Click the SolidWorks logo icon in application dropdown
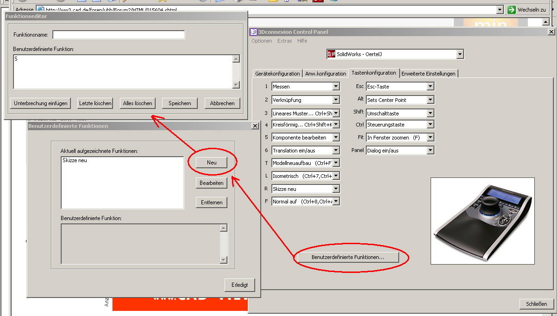This screenshot has height=316, width=557. coord(331,54)
